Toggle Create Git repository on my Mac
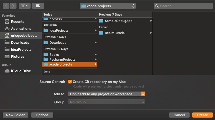The image size is (215, 120). (x=70, y=82)
